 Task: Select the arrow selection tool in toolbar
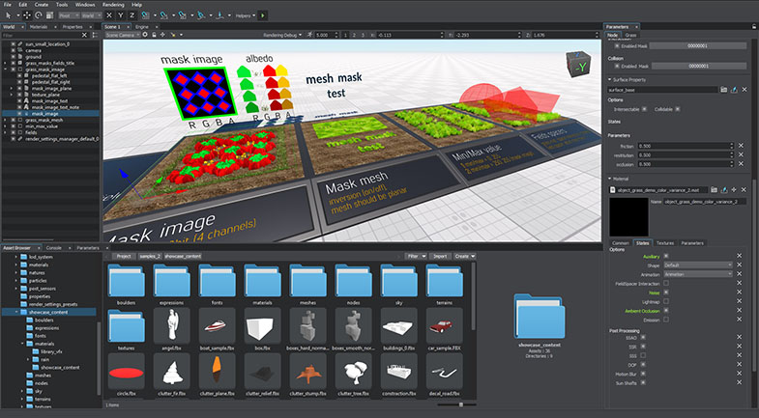[x=9, y=15]
